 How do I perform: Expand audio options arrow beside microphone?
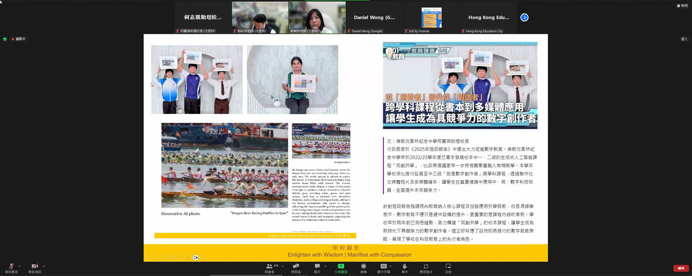pyautogui.click(x=19, y=266)
